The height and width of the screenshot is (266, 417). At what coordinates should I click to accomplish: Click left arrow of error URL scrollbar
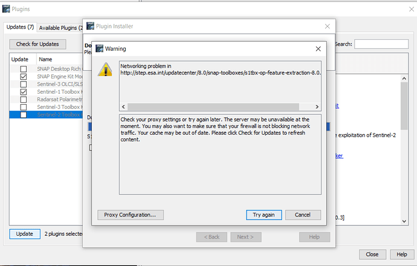pos(123,106)
